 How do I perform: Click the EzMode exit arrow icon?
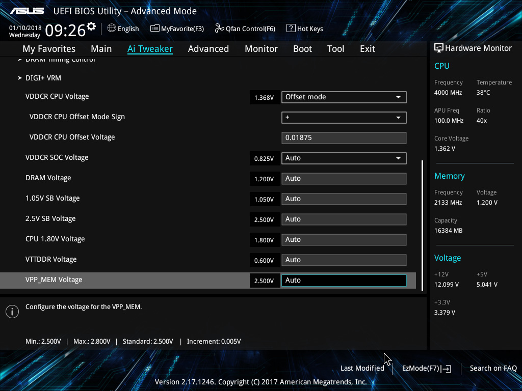(447, 369)
